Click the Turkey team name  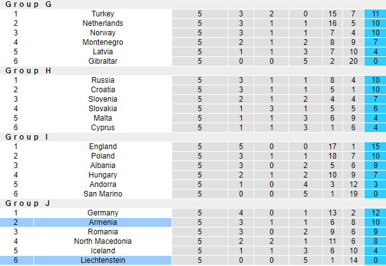(x=103, y=14)
